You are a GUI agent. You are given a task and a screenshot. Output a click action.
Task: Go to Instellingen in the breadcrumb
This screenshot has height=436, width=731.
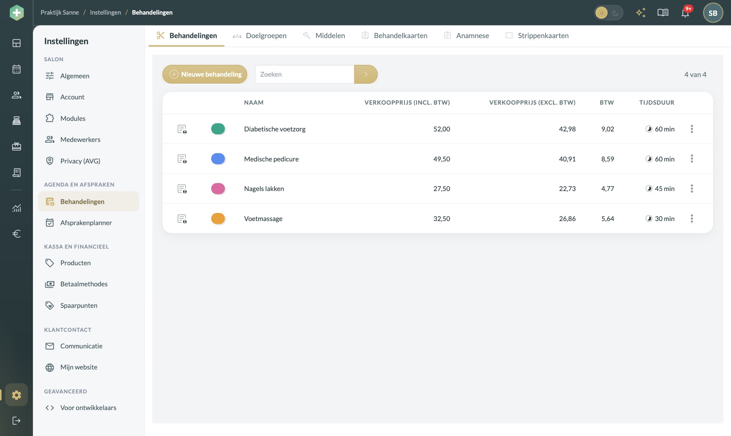pos(105,13)
